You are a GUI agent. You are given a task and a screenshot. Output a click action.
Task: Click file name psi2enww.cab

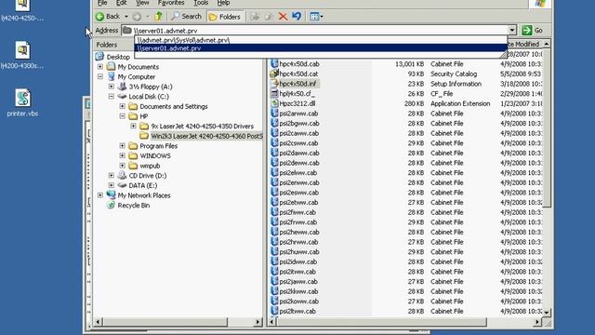(299, 182)
